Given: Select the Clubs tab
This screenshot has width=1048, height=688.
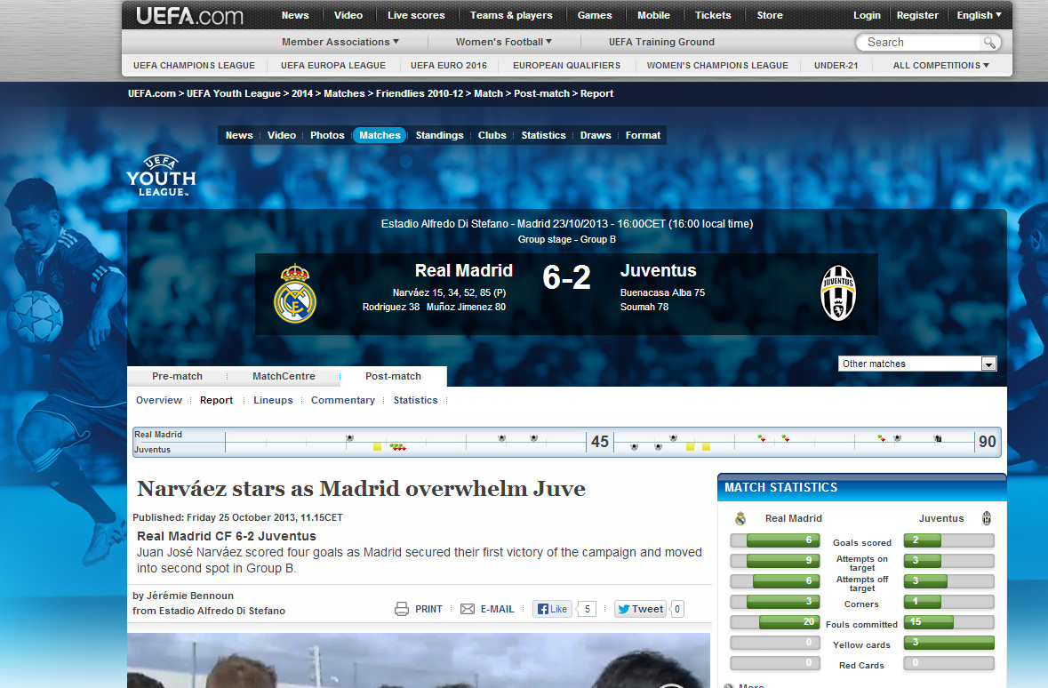Looking at the screenshot, I should pos(492,135).
